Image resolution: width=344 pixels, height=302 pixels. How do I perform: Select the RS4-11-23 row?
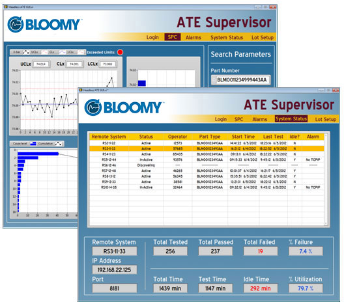(207, 154)
